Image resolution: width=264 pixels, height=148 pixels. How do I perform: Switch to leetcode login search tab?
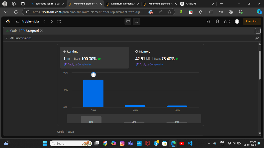tap(48, 4)
